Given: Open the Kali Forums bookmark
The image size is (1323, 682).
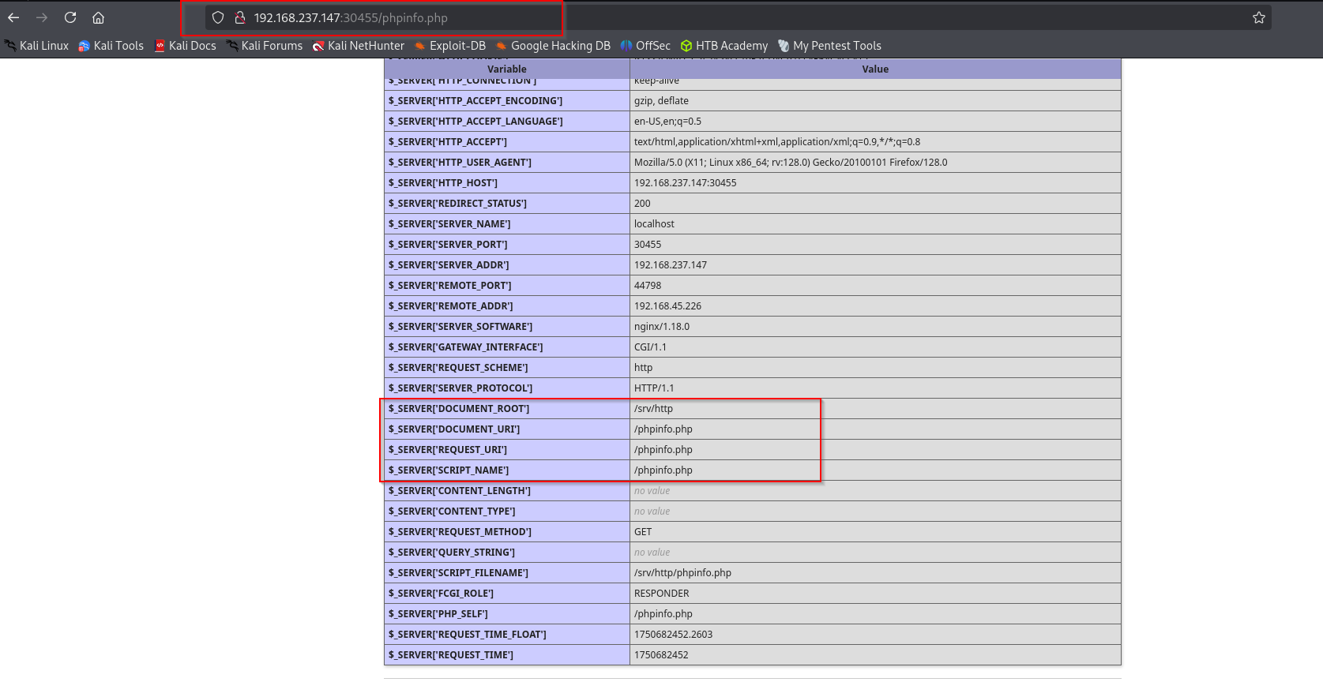Looking at the screenshot, I should tap(265, 46).
